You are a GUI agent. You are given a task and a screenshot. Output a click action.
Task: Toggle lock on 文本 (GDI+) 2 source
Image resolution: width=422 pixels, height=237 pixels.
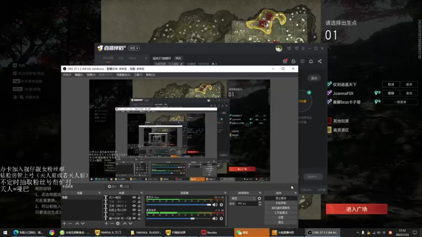139,206
